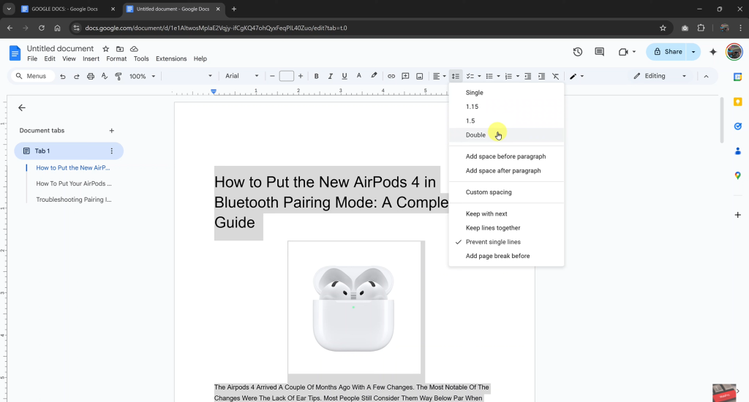Viewport: 749px width, 402px height.
Task: Choose Add page break before
Action: 506,256
